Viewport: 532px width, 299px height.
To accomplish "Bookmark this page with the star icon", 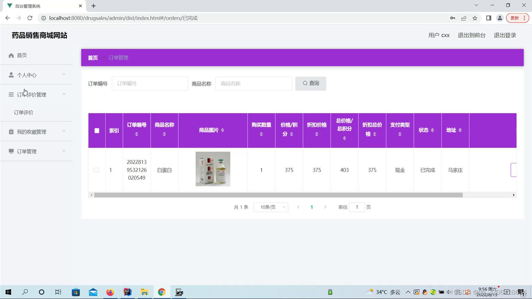I will (475, 18).
